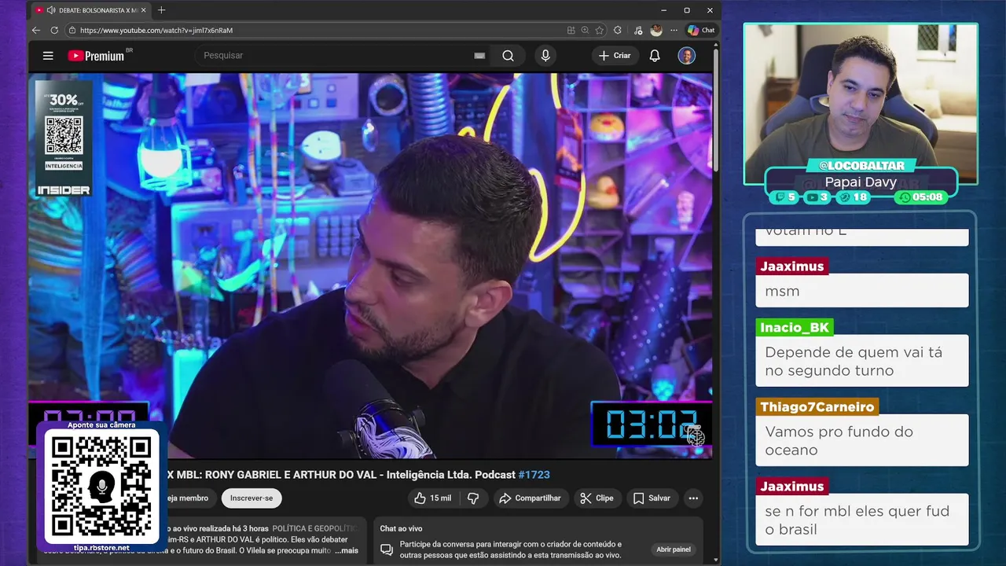Click the Twitch counter showing 5
1006x566 pixels.
tap(786, 197)
